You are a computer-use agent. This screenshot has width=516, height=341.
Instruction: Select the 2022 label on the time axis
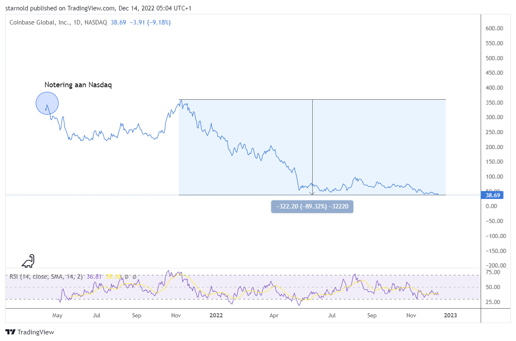[x=216, y=316]
